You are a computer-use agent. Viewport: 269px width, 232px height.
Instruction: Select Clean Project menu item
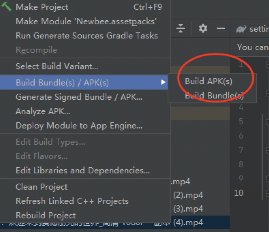[41, 187]
